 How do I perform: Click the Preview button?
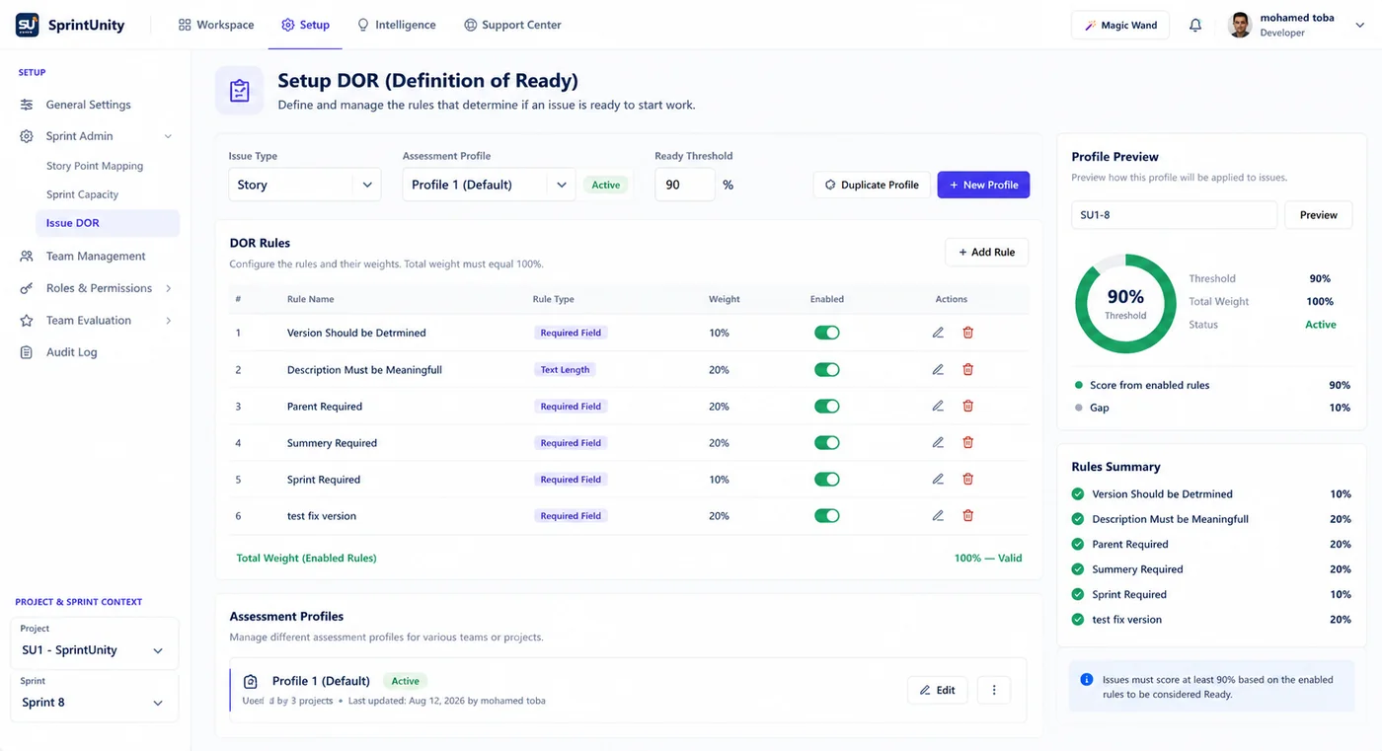[x=1318, y=215]
